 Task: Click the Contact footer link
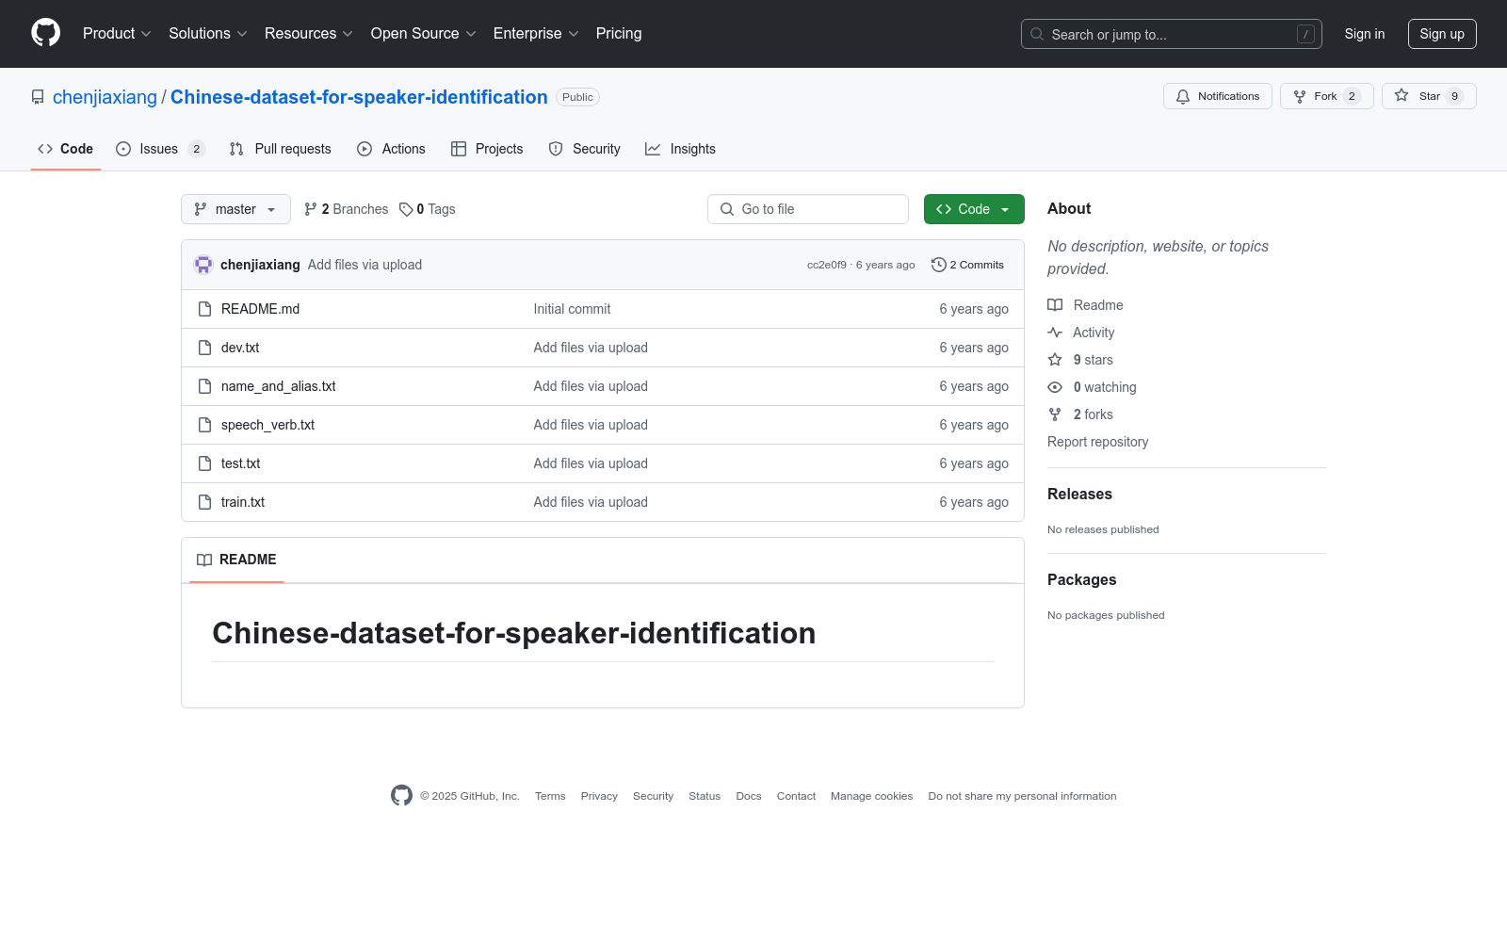(x=796, y=796)
